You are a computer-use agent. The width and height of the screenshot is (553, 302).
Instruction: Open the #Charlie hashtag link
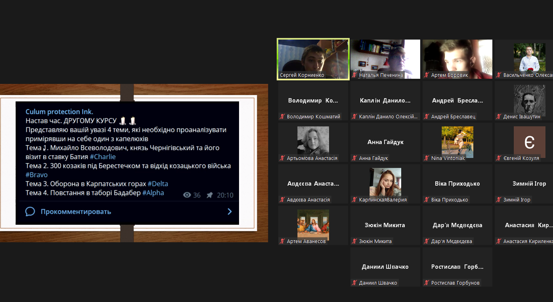[103, 157]
